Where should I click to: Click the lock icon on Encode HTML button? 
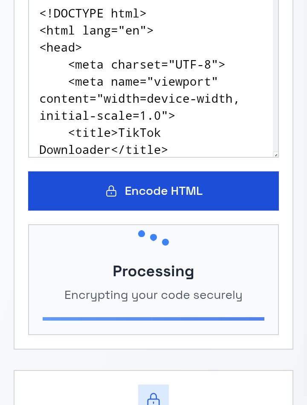[111, 191]
